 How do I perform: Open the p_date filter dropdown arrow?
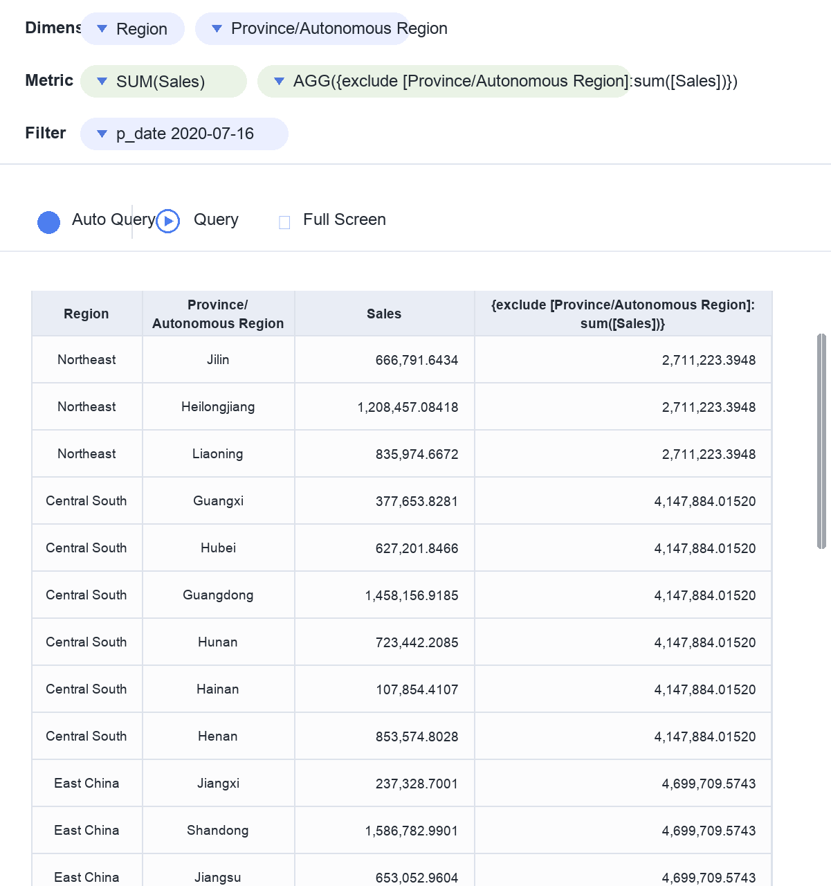(x=102, y=134)
